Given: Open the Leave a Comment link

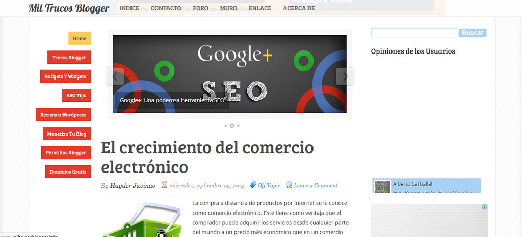Looking at the screenshot, I should (x=316, y=185).
